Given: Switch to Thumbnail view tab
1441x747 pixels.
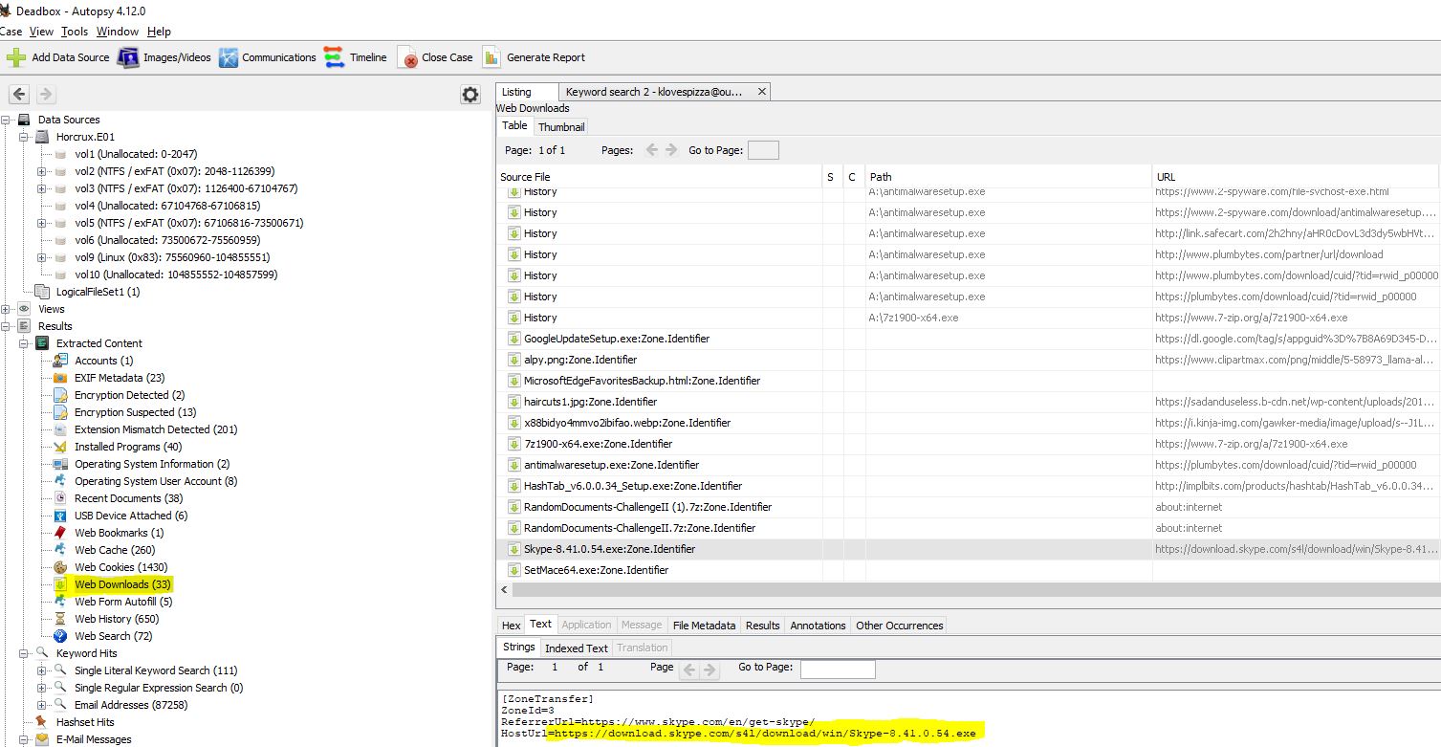Looking at the screenshot, I should [560, 126].
